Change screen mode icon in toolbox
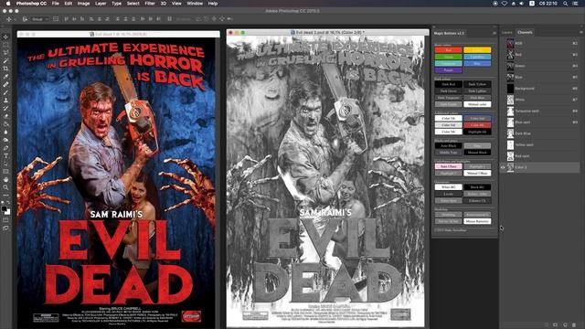 pyautogui.click(x=5, y=228)
